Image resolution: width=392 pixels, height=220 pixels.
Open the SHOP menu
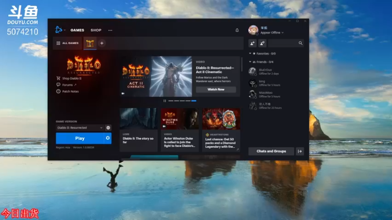[x=96, y=30]
